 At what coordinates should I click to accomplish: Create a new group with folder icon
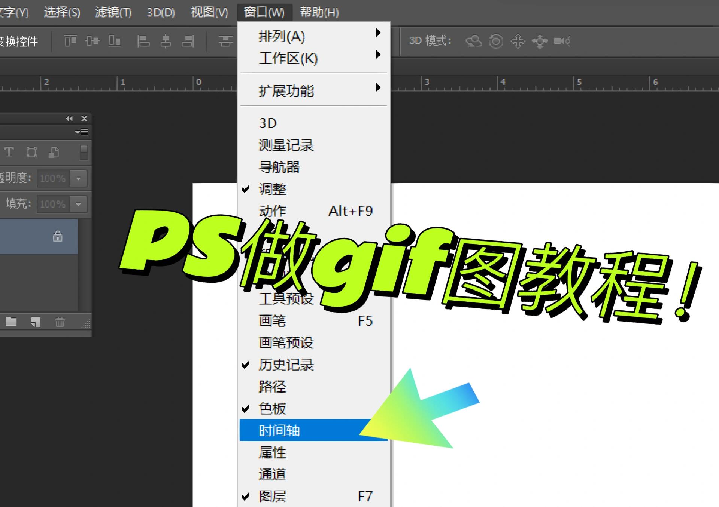click(11, 322)
